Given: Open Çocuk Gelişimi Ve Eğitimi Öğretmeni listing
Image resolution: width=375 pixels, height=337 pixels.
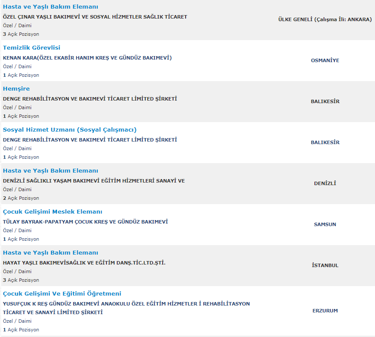Looking at the screenshot, I should (62, 294).
